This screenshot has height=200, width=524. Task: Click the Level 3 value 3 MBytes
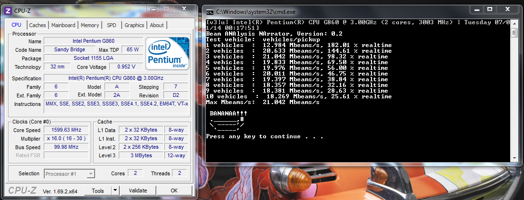141,155
